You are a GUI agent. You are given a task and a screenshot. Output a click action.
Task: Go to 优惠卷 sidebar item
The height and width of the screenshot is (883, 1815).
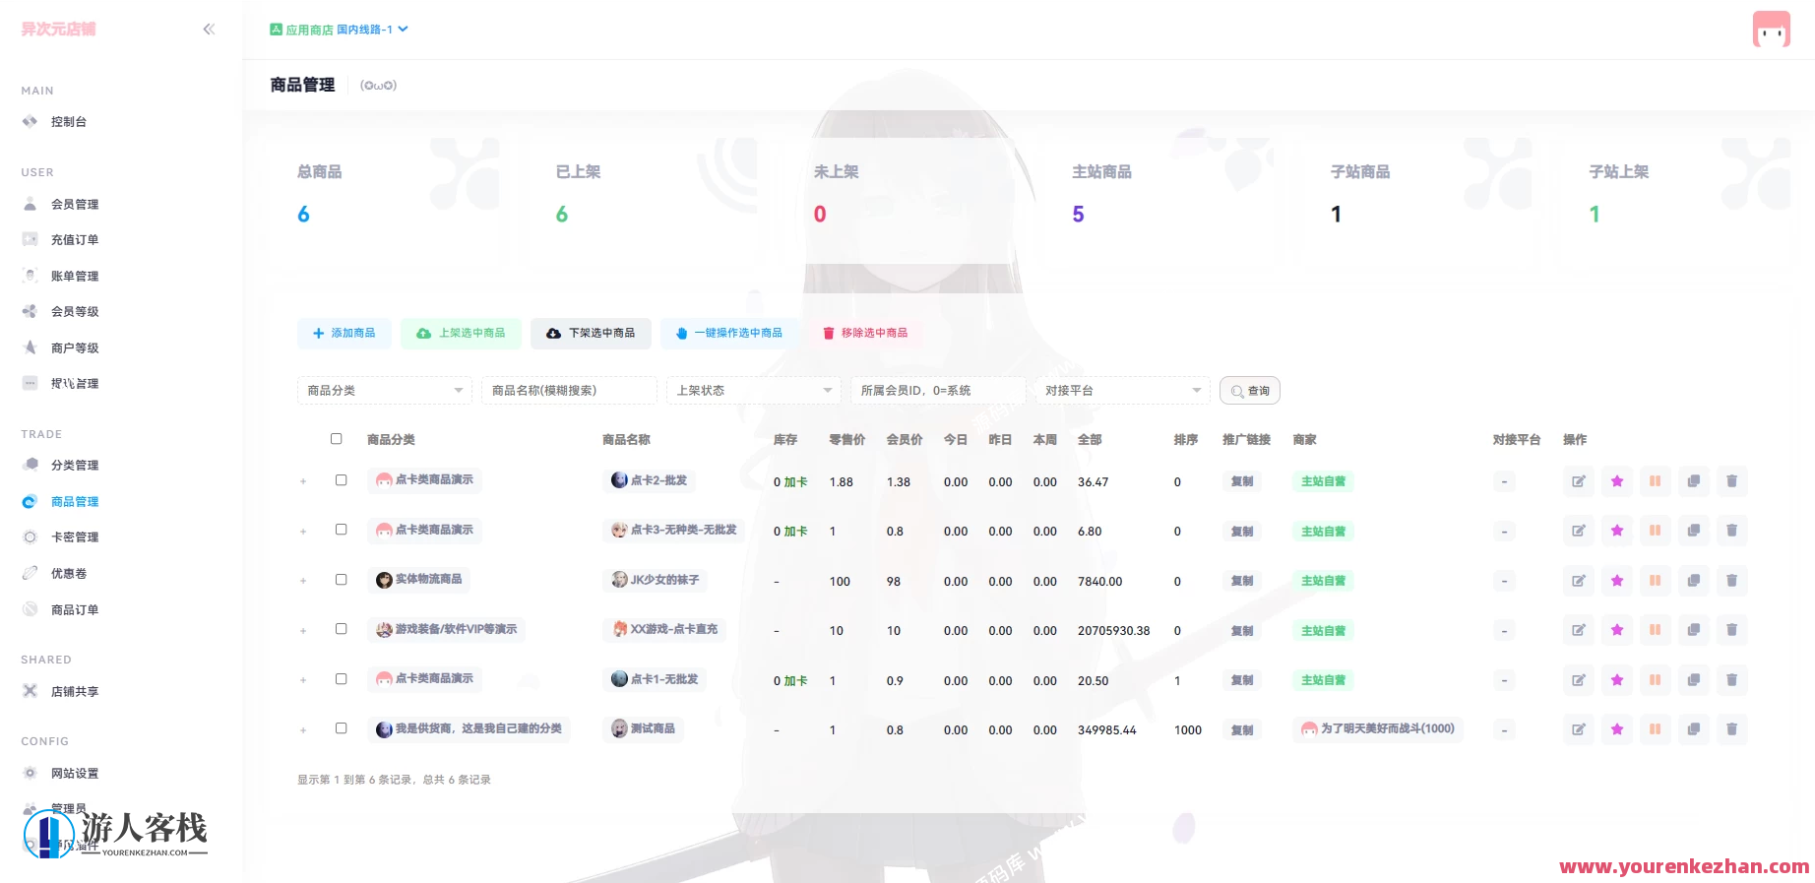69,574
